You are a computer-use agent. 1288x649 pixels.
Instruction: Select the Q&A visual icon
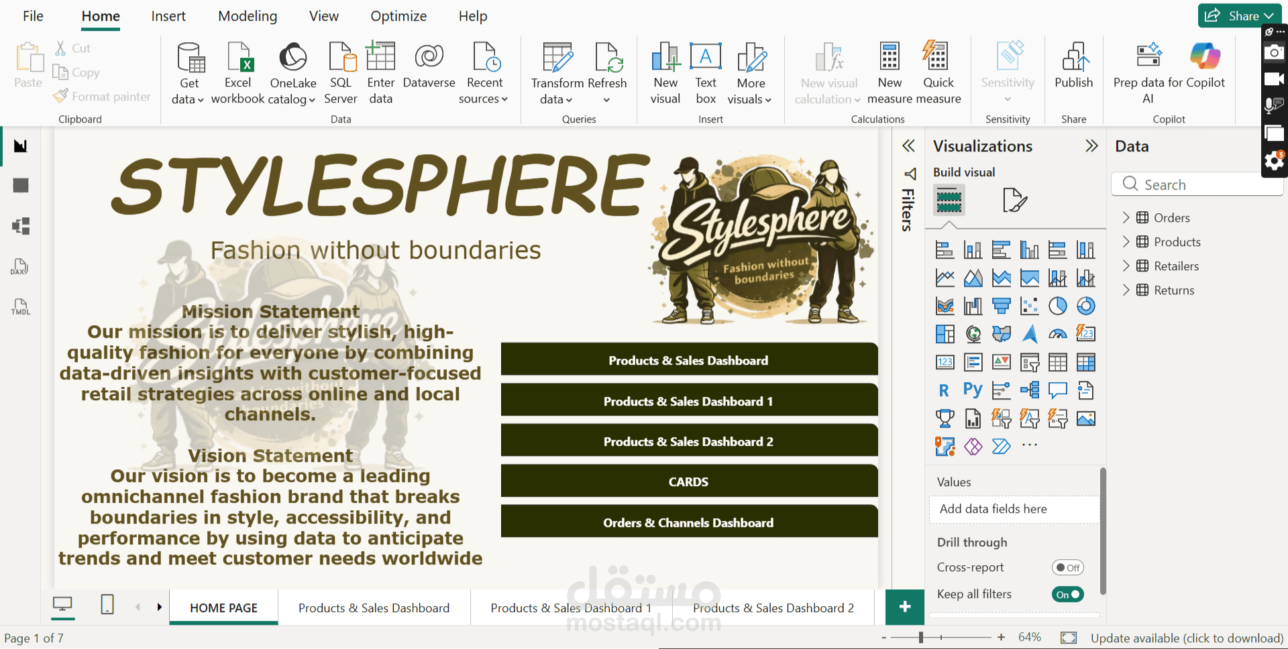1058,390
